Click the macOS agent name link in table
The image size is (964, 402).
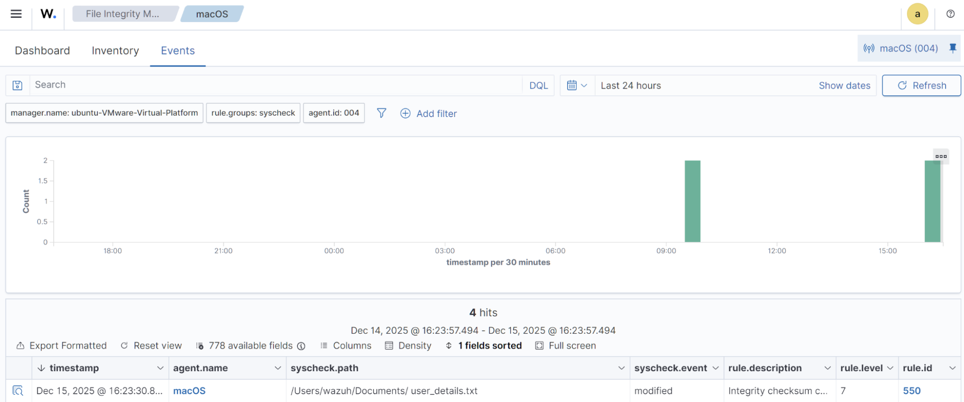[189, 390]
